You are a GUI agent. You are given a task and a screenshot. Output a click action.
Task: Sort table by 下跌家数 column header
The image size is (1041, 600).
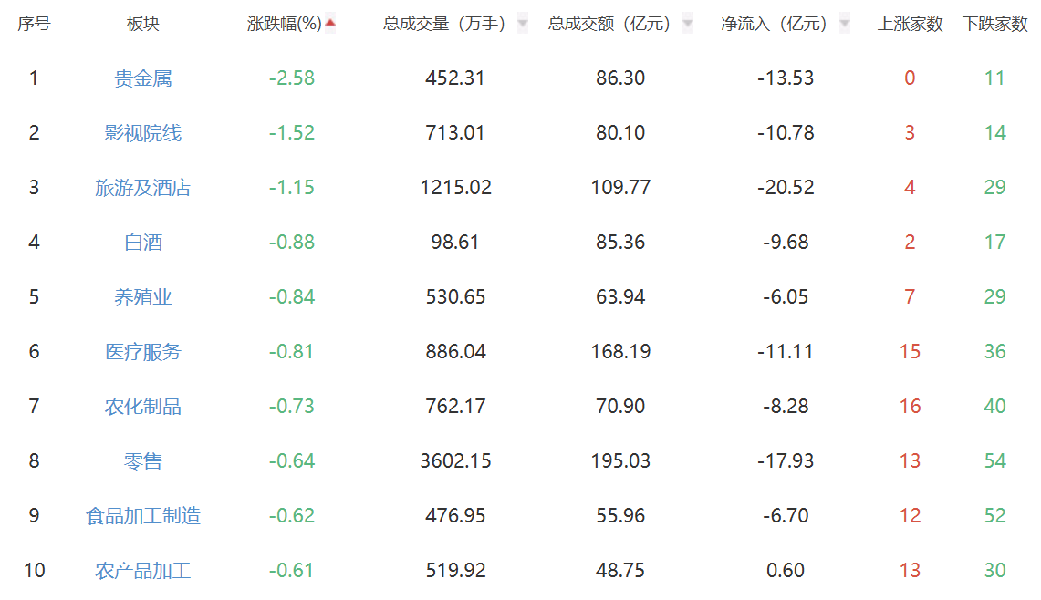pos(994,25)
